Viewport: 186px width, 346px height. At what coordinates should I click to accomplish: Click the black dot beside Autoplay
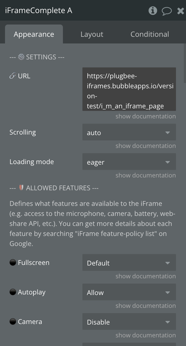tap(13, 292)
